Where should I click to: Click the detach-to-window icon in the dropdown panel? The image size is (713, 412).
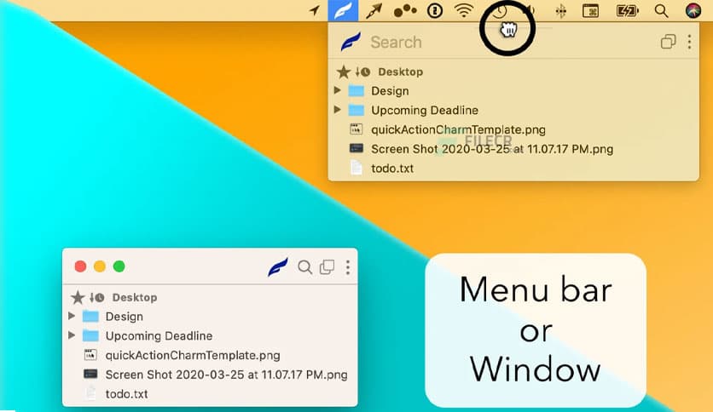668,42
